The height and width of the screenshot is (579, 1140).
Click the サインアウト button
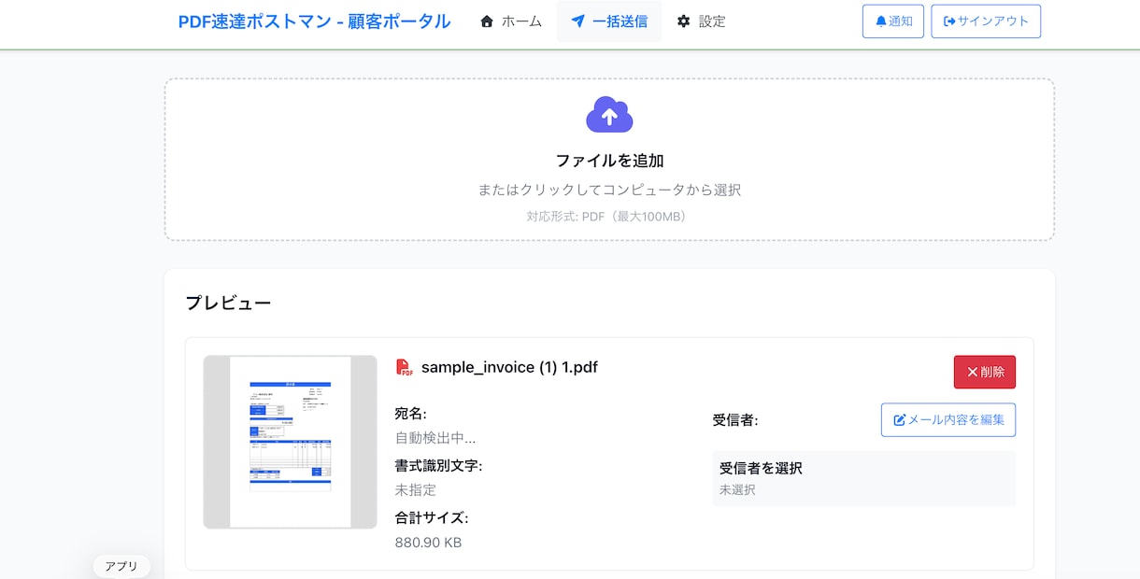[x=986, y=21]
